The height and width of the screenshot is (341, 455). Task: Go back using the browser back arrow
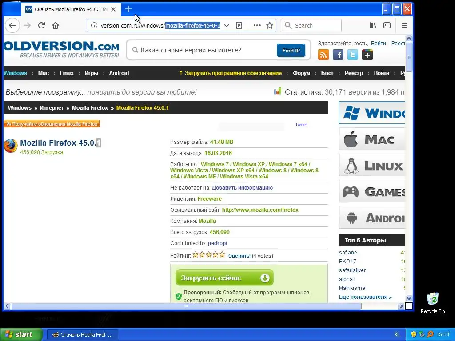12,25
